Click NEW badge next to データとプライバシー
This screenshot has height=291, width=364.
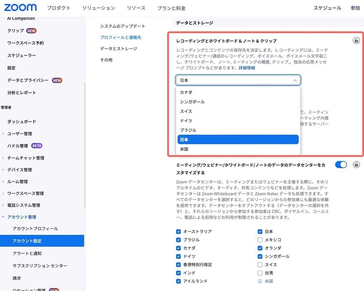click(x=57, y=80)
